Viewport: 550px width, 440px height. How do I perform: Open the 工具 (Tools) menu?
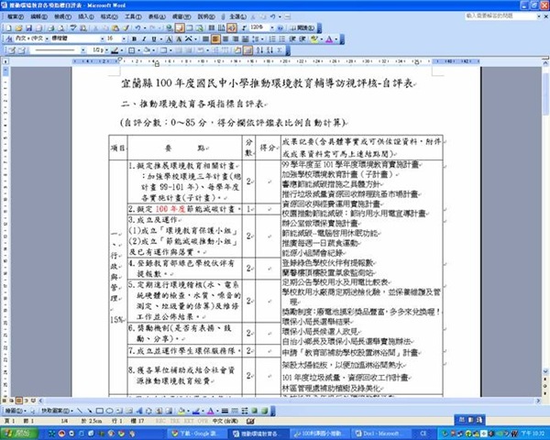click(x=133, y=16)
